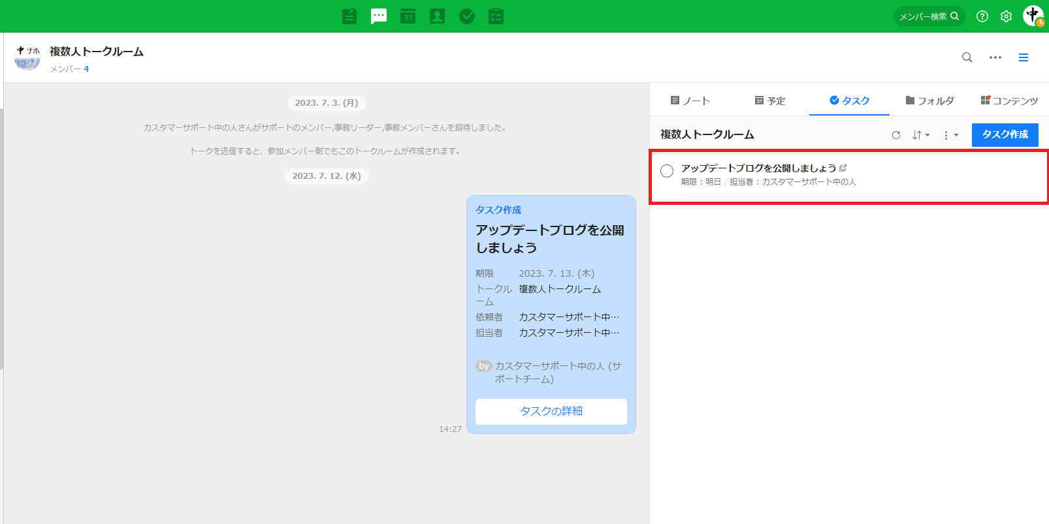Open the Talk chat bubble icon

click(x=379, y=16)
